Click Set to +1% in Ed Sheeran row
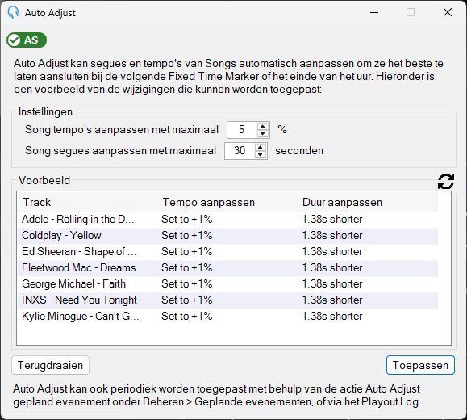 tap(187, 252)
